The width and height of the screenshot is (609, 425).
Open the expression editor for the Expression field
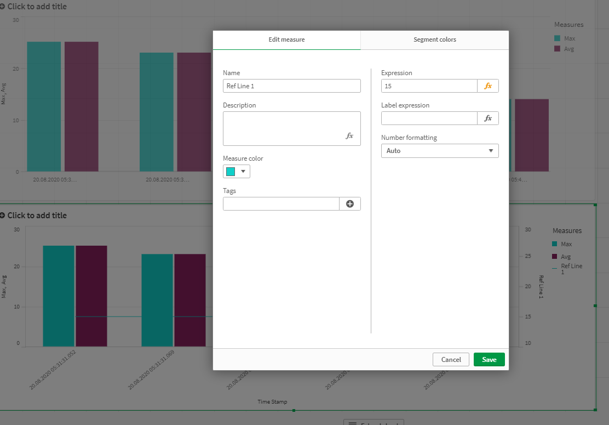(488, 86)
